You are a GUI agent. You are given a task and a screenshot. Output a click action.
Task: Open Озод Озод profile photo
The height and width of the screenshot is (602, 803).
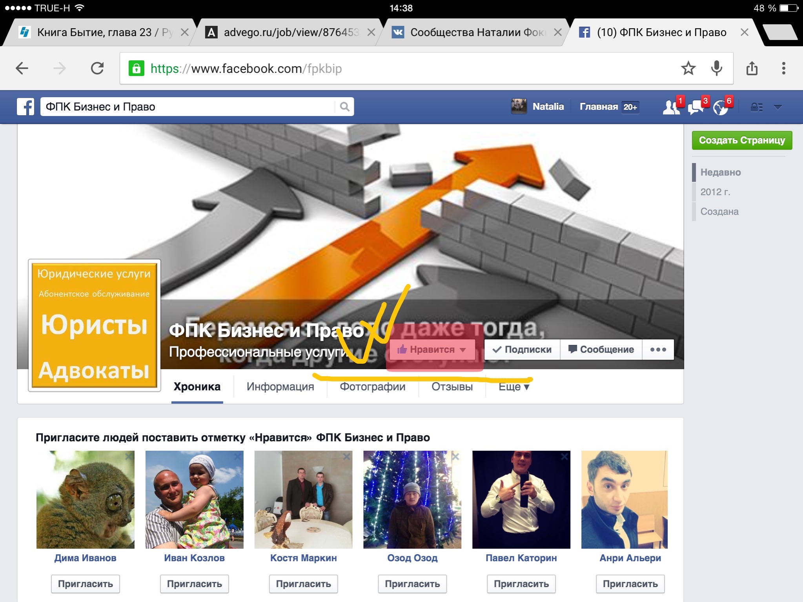click(x=412, y=499)
